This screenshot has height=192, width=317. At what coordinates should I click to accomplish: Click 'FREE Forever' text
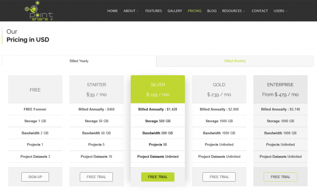35,109
